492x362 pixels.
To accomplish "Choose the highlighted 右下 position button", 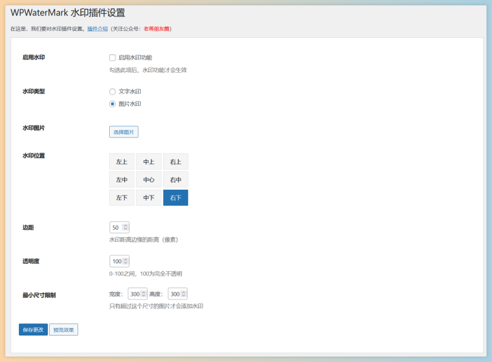I will click(x=176, y=197).
